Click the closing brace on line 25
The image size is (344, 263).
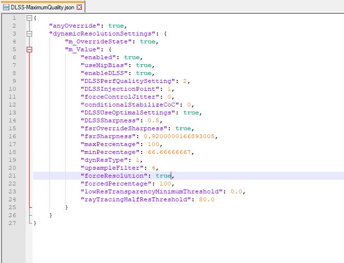pyautogui.click(x=67, y=207)
